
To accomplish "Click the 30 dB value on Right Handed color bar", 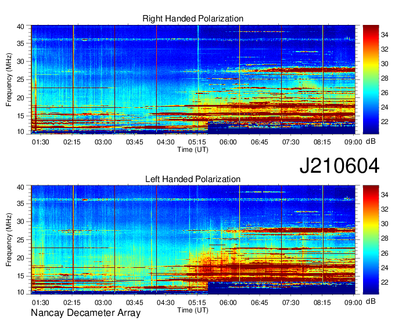I will coord(385,64).
